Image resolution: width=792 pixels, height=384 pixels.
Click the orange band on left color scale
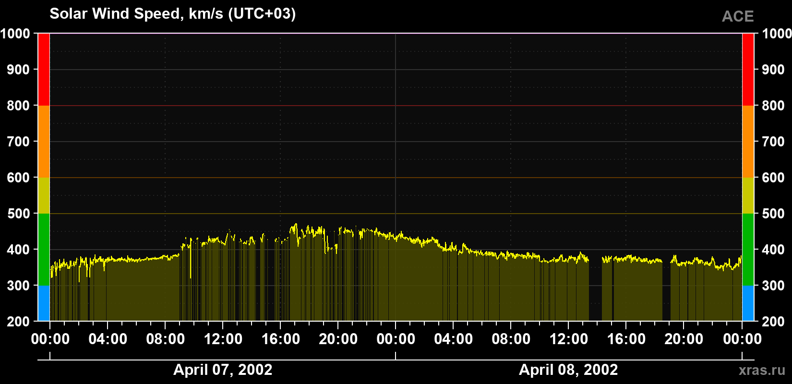click(44, 142)
